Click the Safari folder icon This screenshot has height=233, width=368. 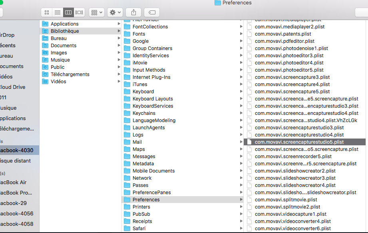point(127,228)
